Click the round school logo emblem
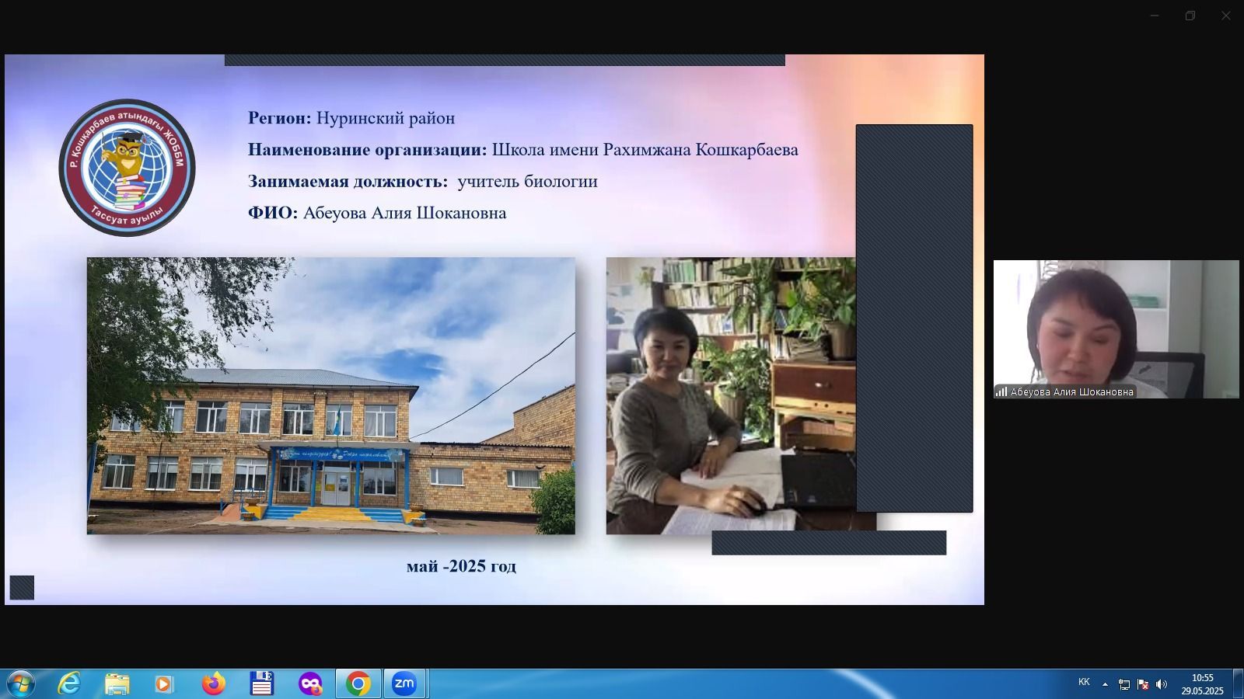The width and height of the screenshot is (1244, 699). (x=127, y=167)
